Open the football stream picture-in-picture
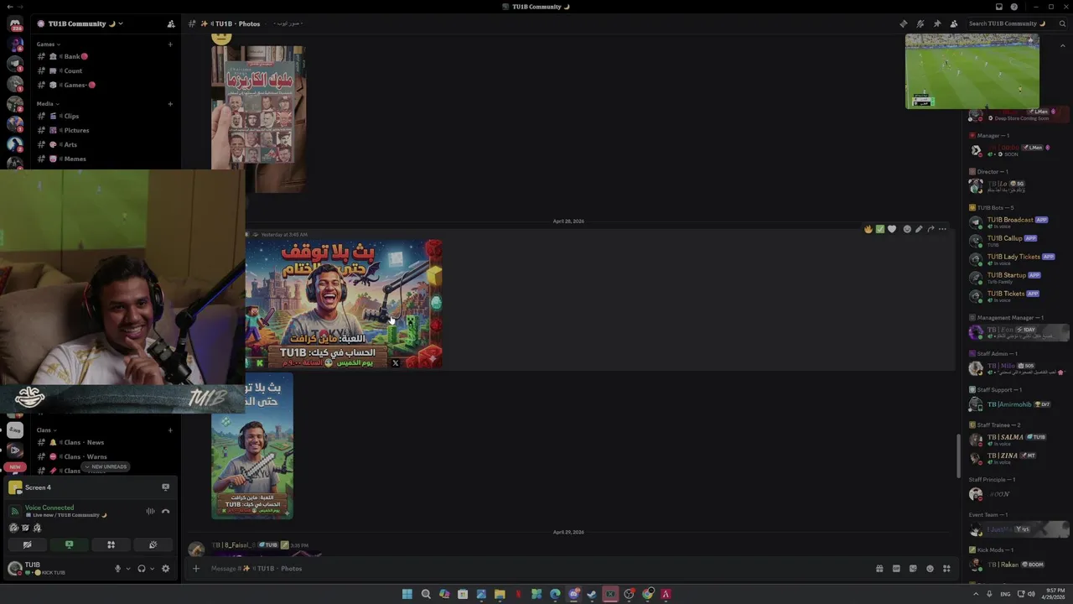This screenshot has width=1073, height=604. [972, 71]
